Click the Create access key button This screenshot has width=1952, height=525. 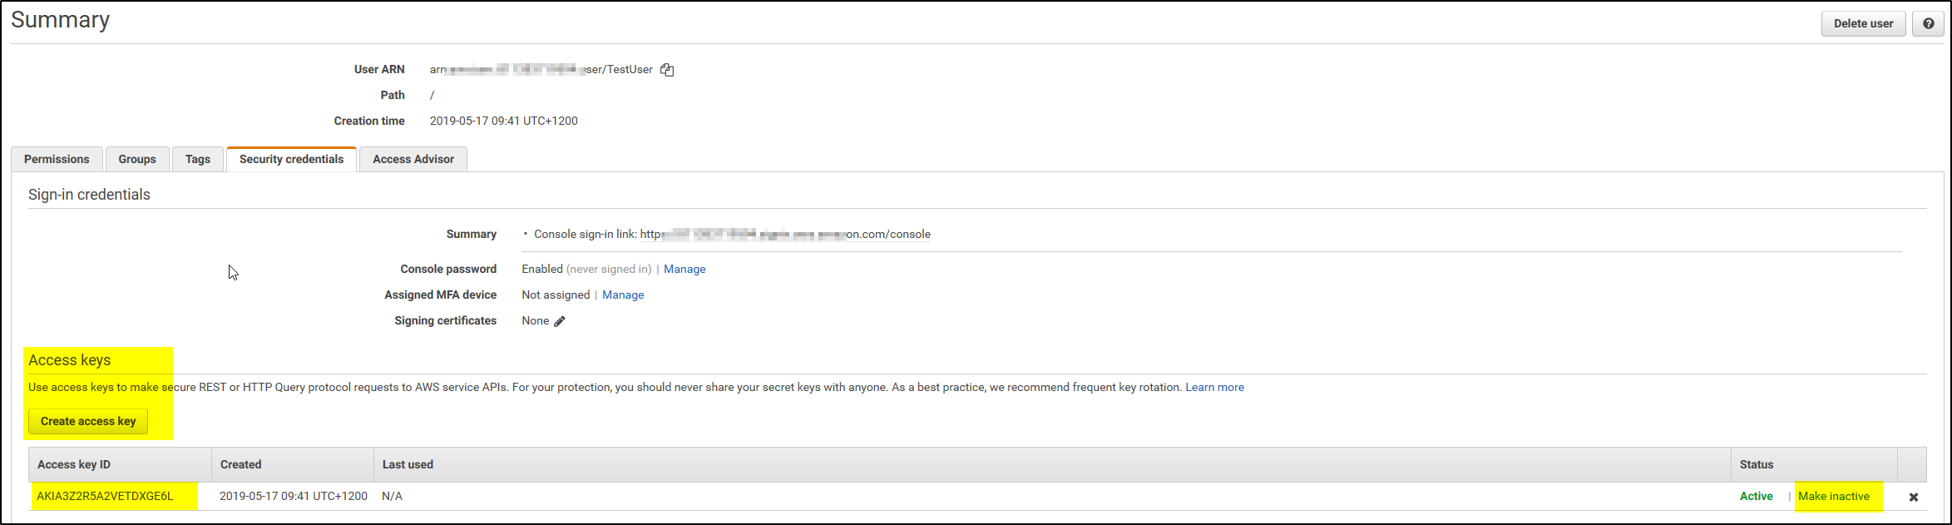point(88,421)
